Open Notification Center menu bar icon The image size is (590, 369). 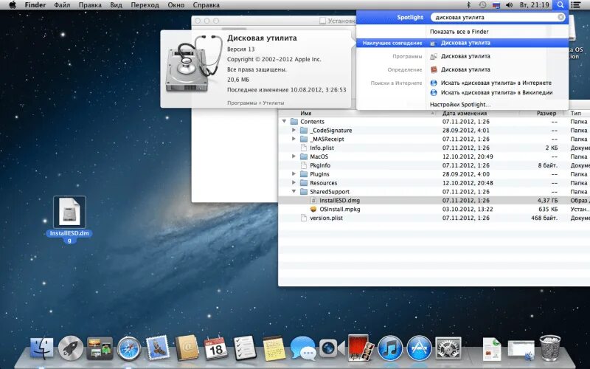point(576,5)
